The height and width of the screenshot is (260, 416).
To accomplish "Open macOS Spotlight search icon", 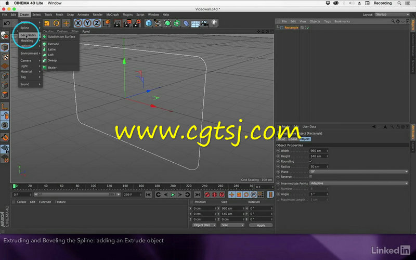I will 399,3.
